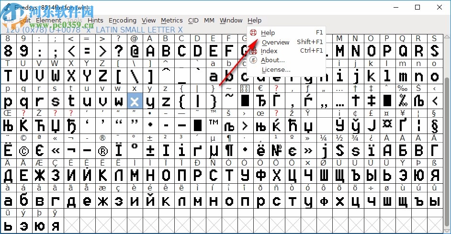Select the uppercase Q glyph cell
Image resolution: width=451 pixels, height=234 pixels.
[403, 51]
